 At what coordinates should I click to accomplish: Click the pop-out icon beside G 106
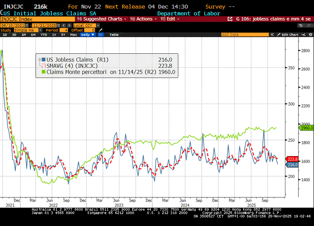pos(231,19)
